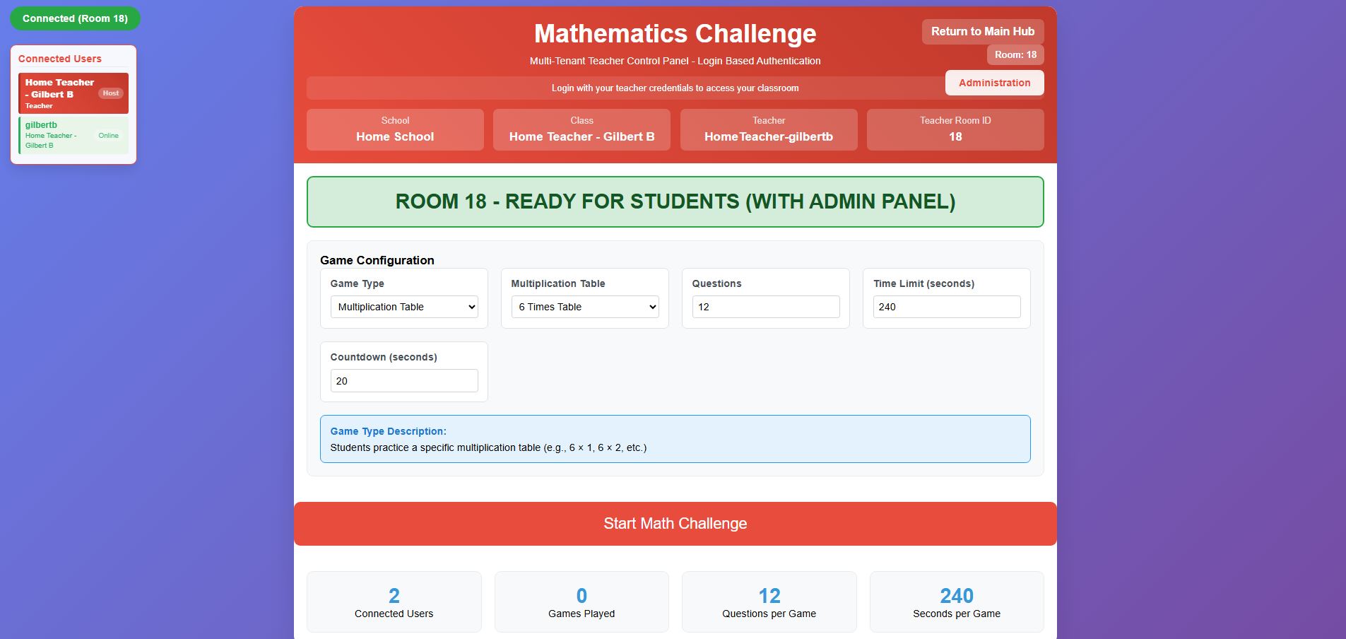Select Home Teacher - Gilbert B host entry

point(73,93)
